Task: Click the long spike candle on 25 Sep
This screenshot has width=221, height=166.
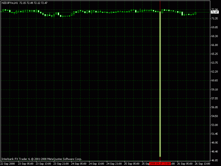Action: pyautogui.click(x=160, y=84)
